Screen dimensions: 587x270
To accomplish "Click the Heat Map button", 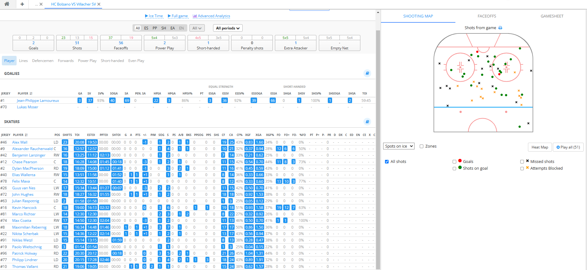I will (x=540, y=147).
